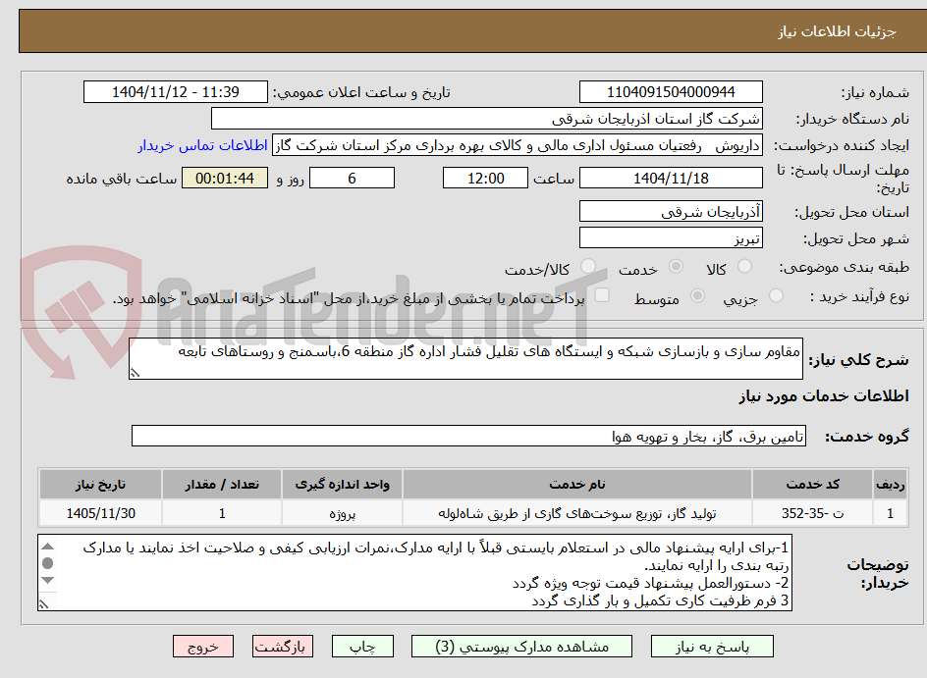The width and height of the screenshot is (927, 678).
Task: Select the جزیی purchase type radio
Action: click(x=776, y=296)
